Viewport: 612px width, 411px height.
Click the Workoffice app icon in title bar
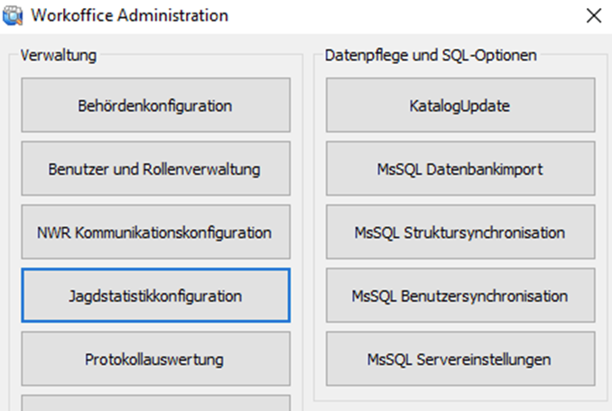[x=14, y=15]
